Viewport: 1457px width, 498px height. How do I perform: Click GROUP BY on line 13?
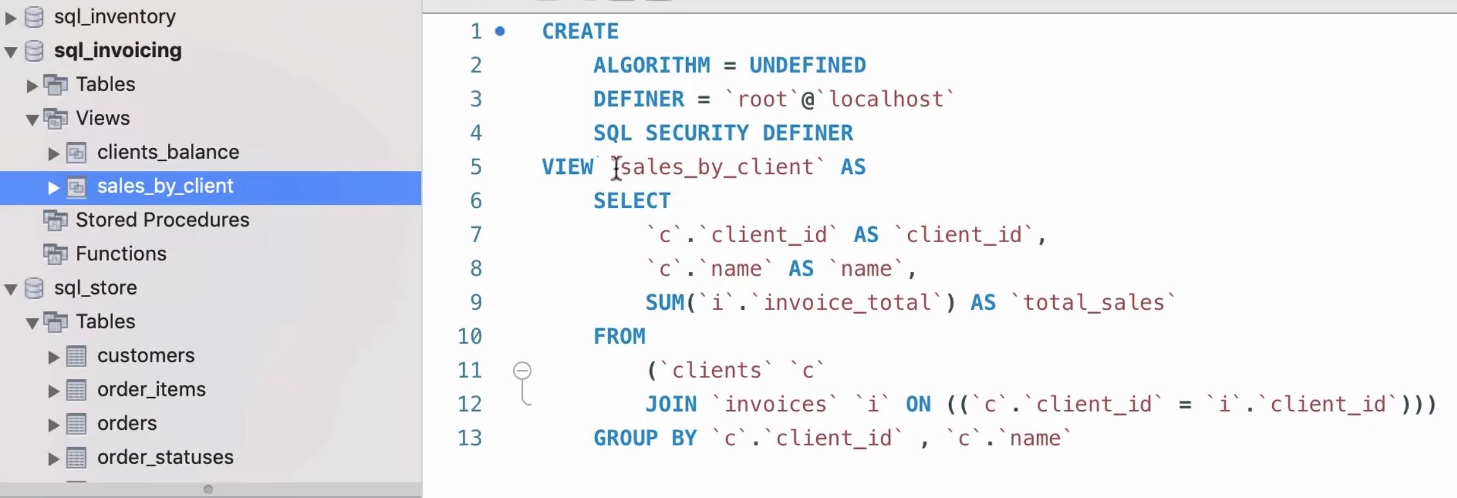coord(645,439)
